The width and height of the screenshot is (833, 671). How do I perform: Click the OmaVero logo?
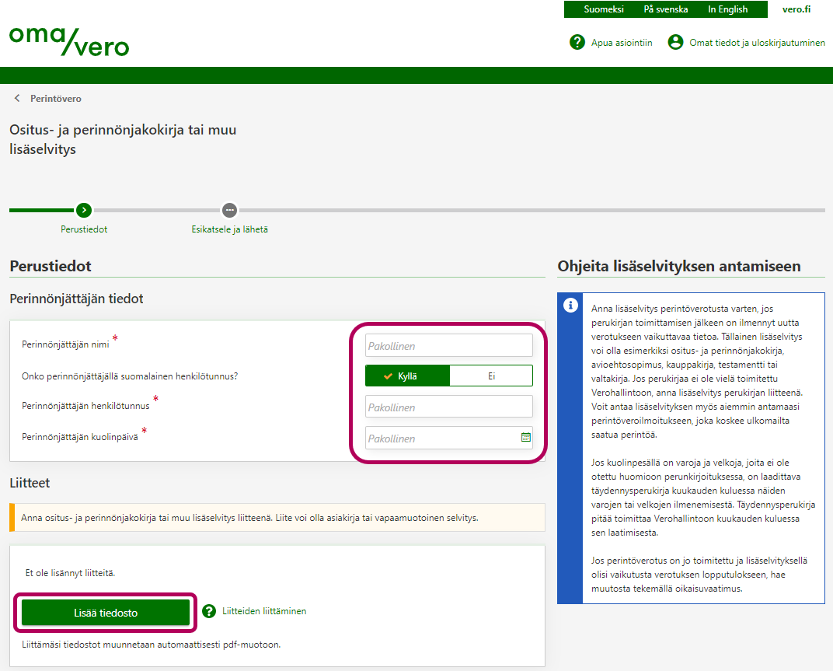[69, 41]
